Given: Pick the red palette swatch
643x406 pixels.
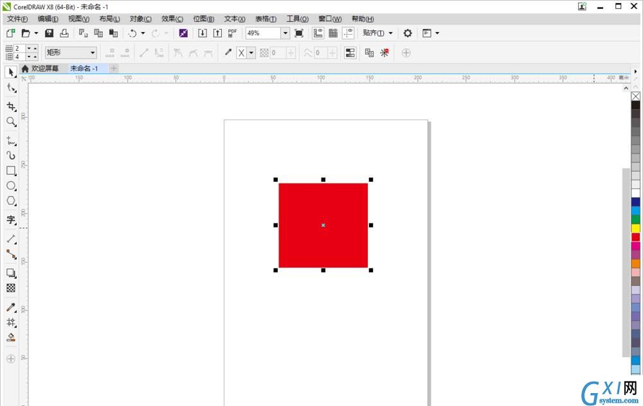Looking at the screenshot, I should pyautogui.click(x=636, y=237).
